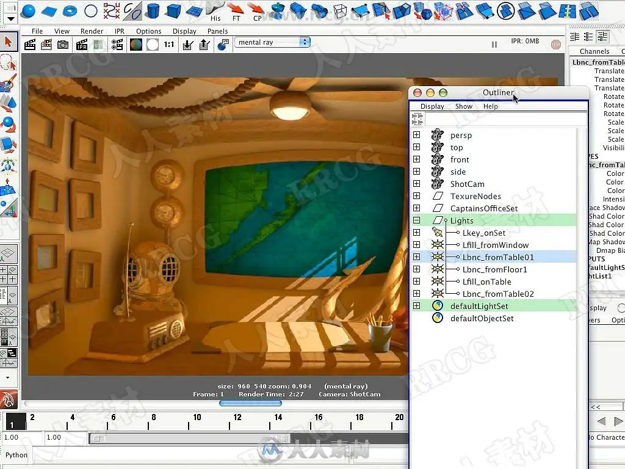The width and height of the screenshot is (625, 469).
Task: Pause the IPR tuning button
Action: pyautogui.click(x=494, y=45)
